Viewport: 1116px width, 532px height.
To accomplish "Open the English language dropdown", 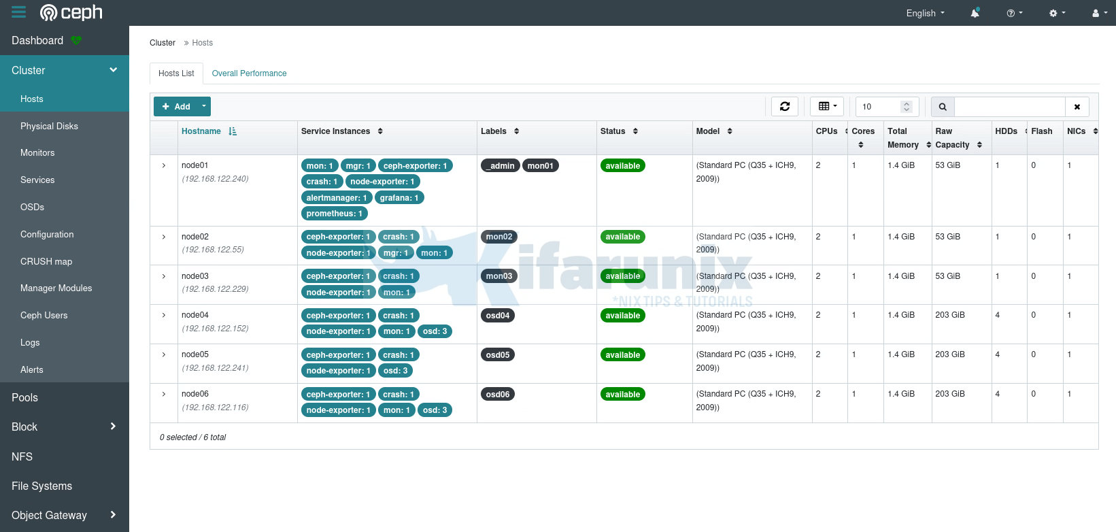I will tap(925, 13).
